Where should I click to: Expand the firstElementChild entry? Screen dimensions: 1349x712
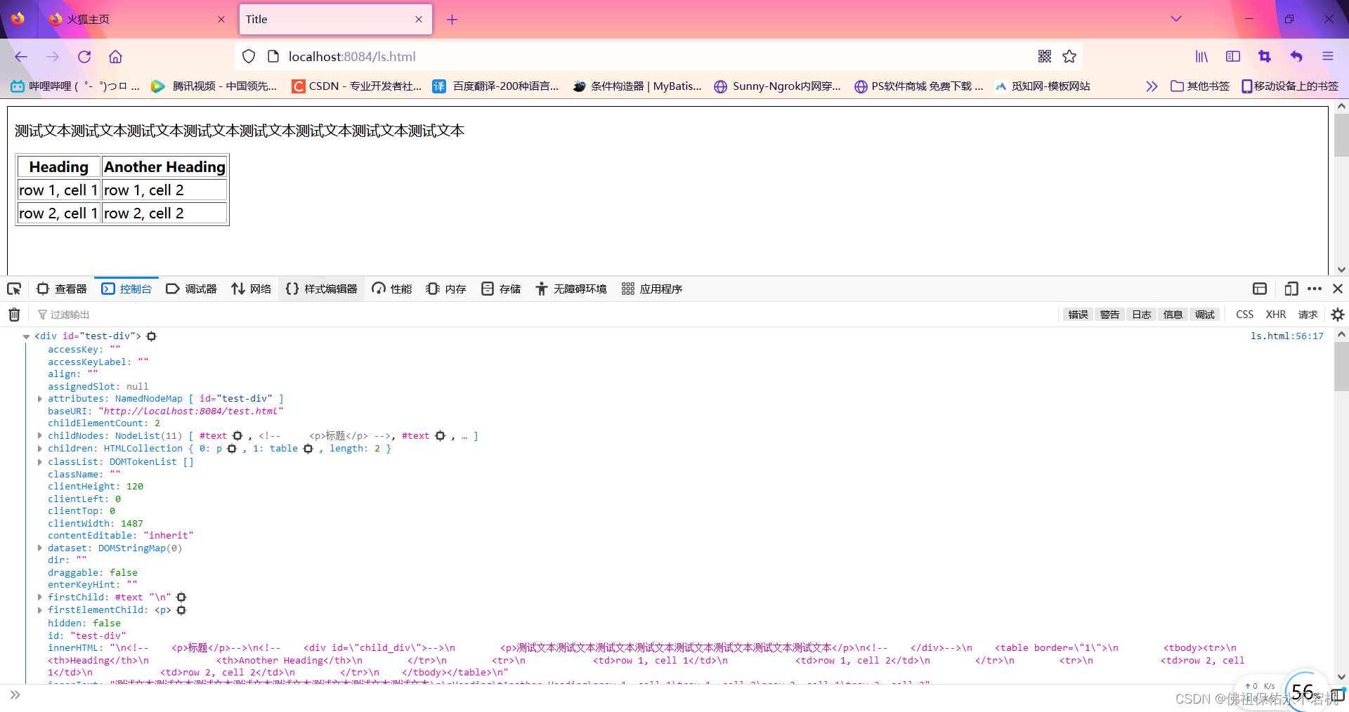click(40, 610)
